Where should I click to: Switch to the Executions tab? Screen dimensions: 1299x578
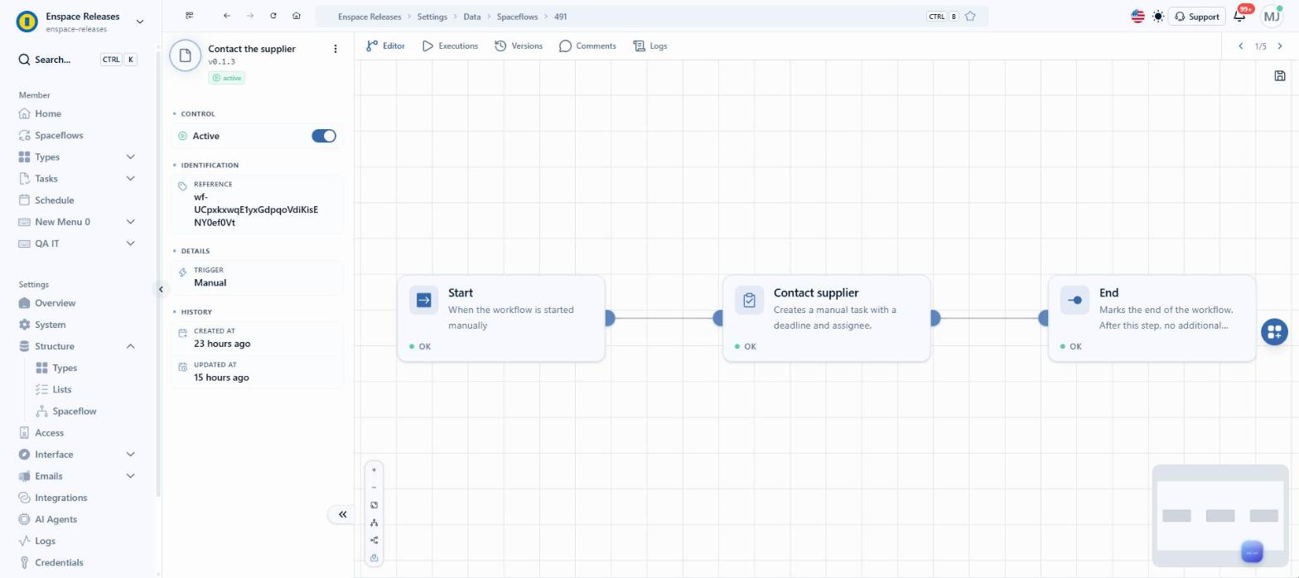click(x=450, y=46)
